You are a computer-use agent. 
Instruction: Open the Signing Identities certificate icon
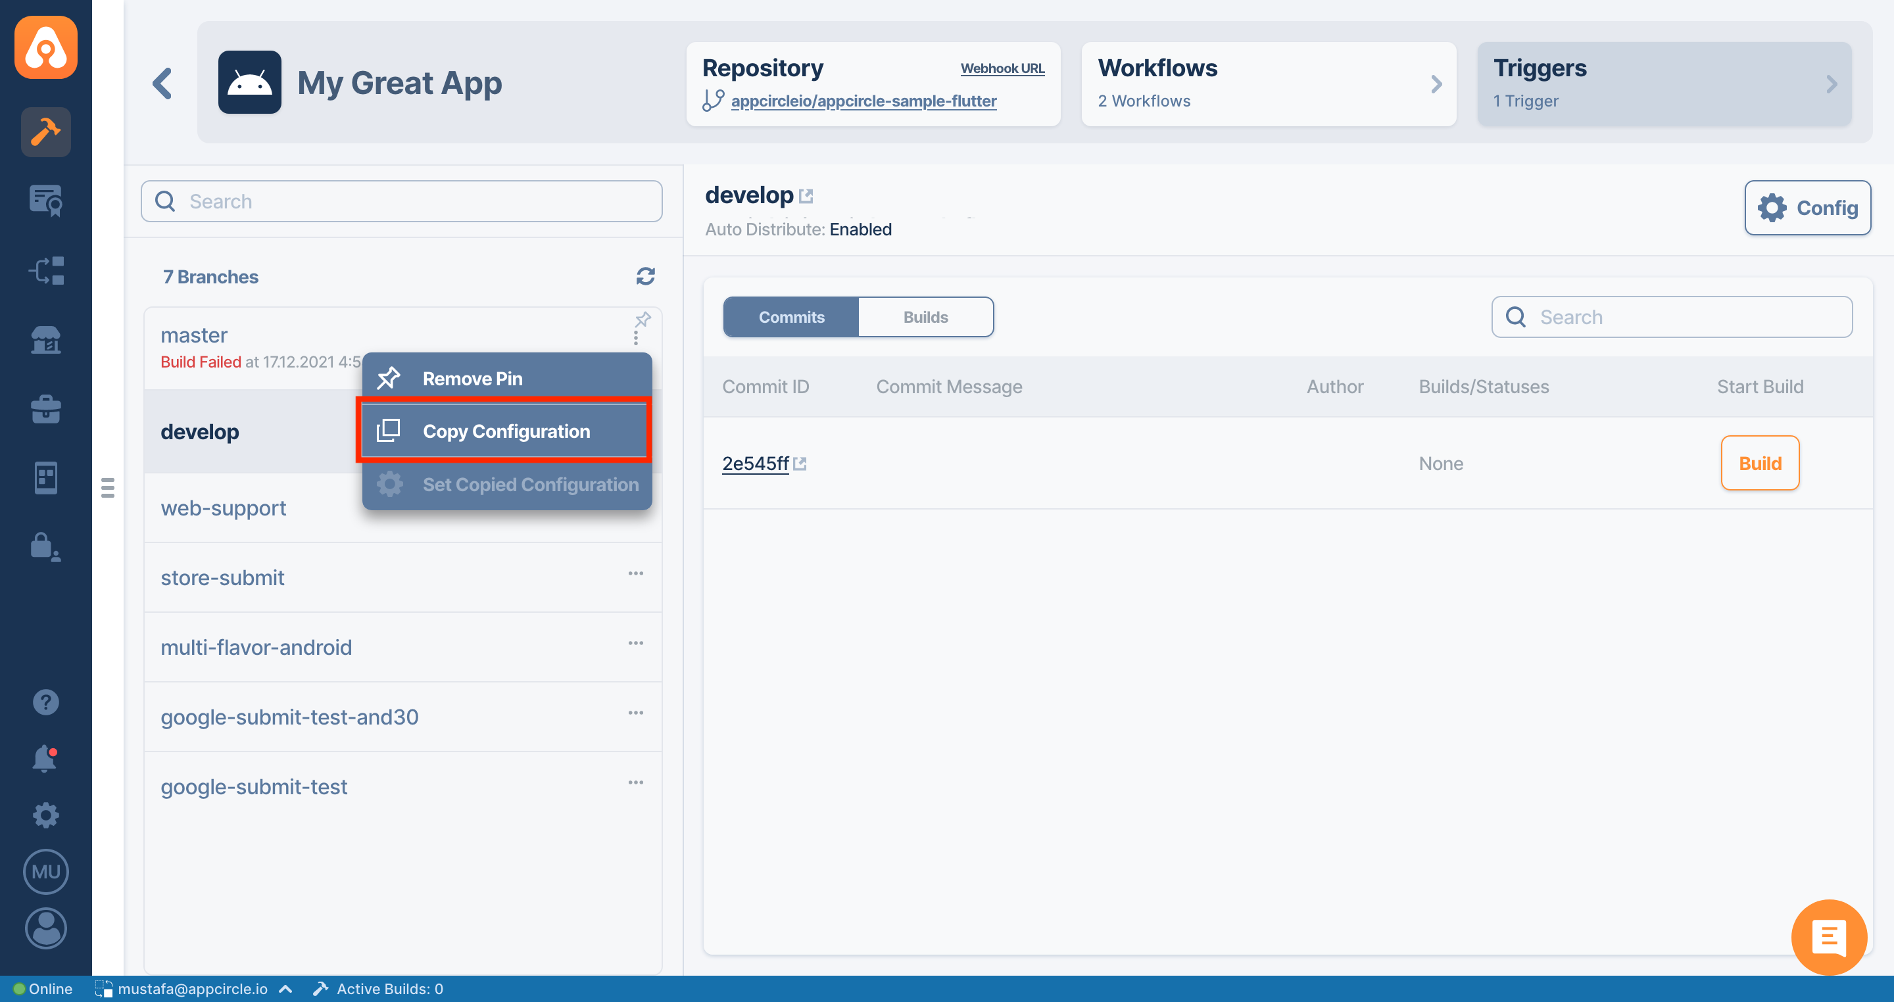45,201
